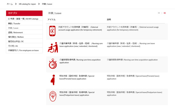Image resolution: width=175 pixels, height=107 pixels.
Task: Click the Nursing care leave description text
Action: pos(131,45)
